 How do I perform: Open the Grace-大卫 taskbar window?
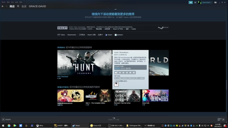(x=98, y=125)
